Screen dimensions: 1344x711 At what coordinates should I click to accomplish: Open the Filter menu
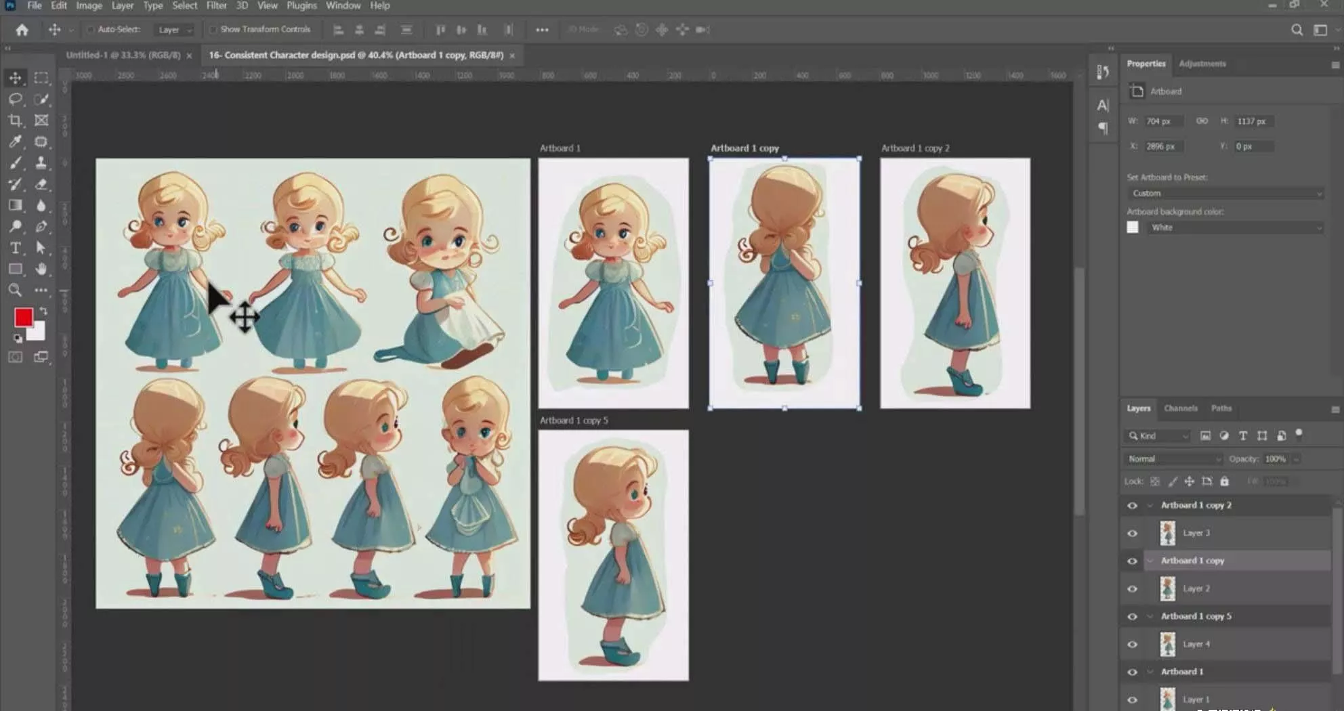tap(216, 5)
